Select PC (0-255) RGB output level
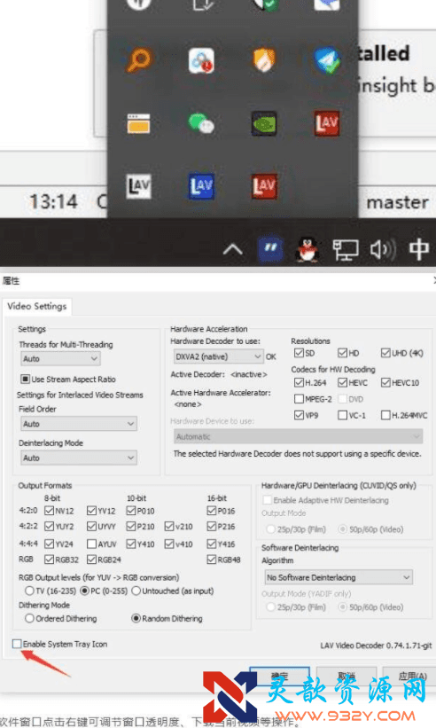This screenshot has width=436, height=728. 85,591
